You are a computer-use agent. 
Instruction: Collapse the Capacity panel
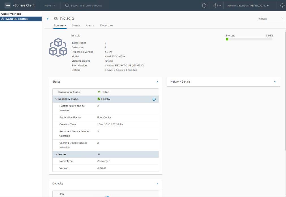coord(157,184)
